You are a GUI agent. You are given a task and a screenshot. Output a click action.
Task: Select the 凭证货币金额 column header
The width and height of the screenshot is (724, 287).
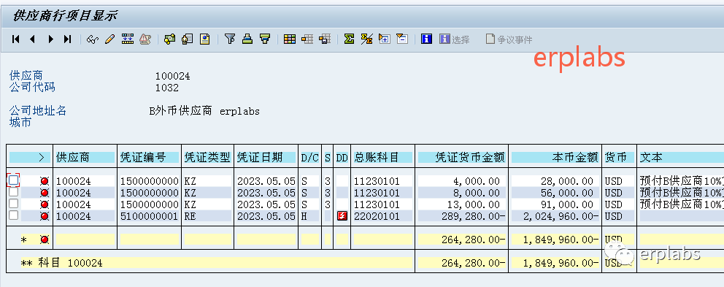coord(462,158)
